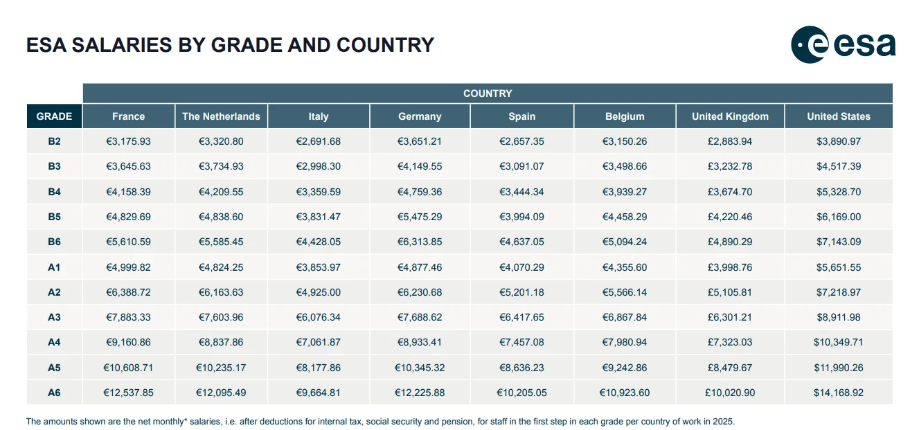Click the United States A6 salary $14,168.92
Viewport: 919px width, 430px height.
point(839,393)
